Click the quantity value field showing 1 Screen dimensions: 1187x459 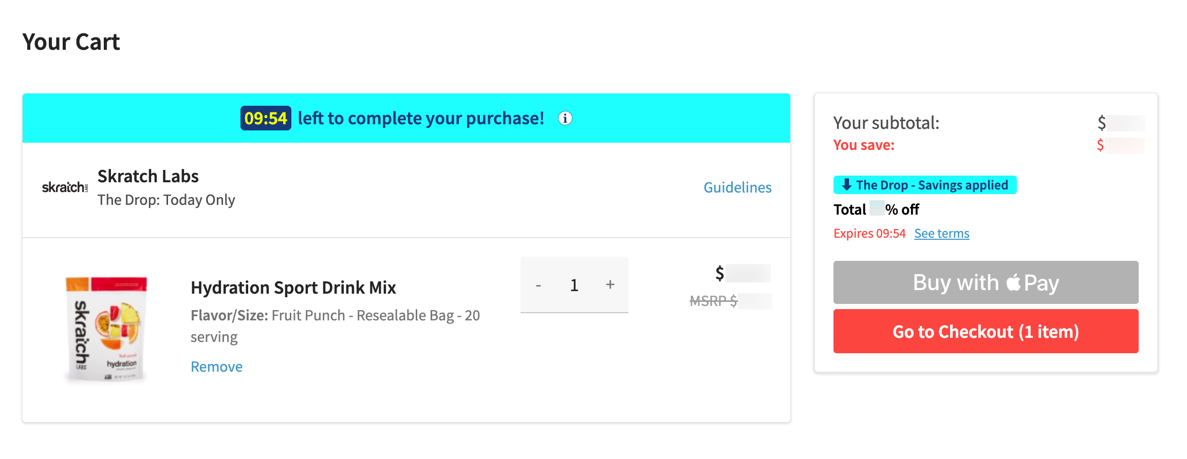(x=574, y=285)
